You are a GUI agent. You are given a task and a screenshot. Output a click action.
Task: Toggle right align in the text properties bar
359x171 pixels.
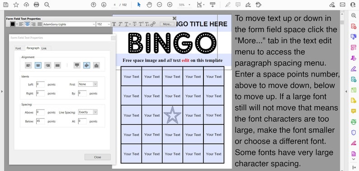click(33, 24)
